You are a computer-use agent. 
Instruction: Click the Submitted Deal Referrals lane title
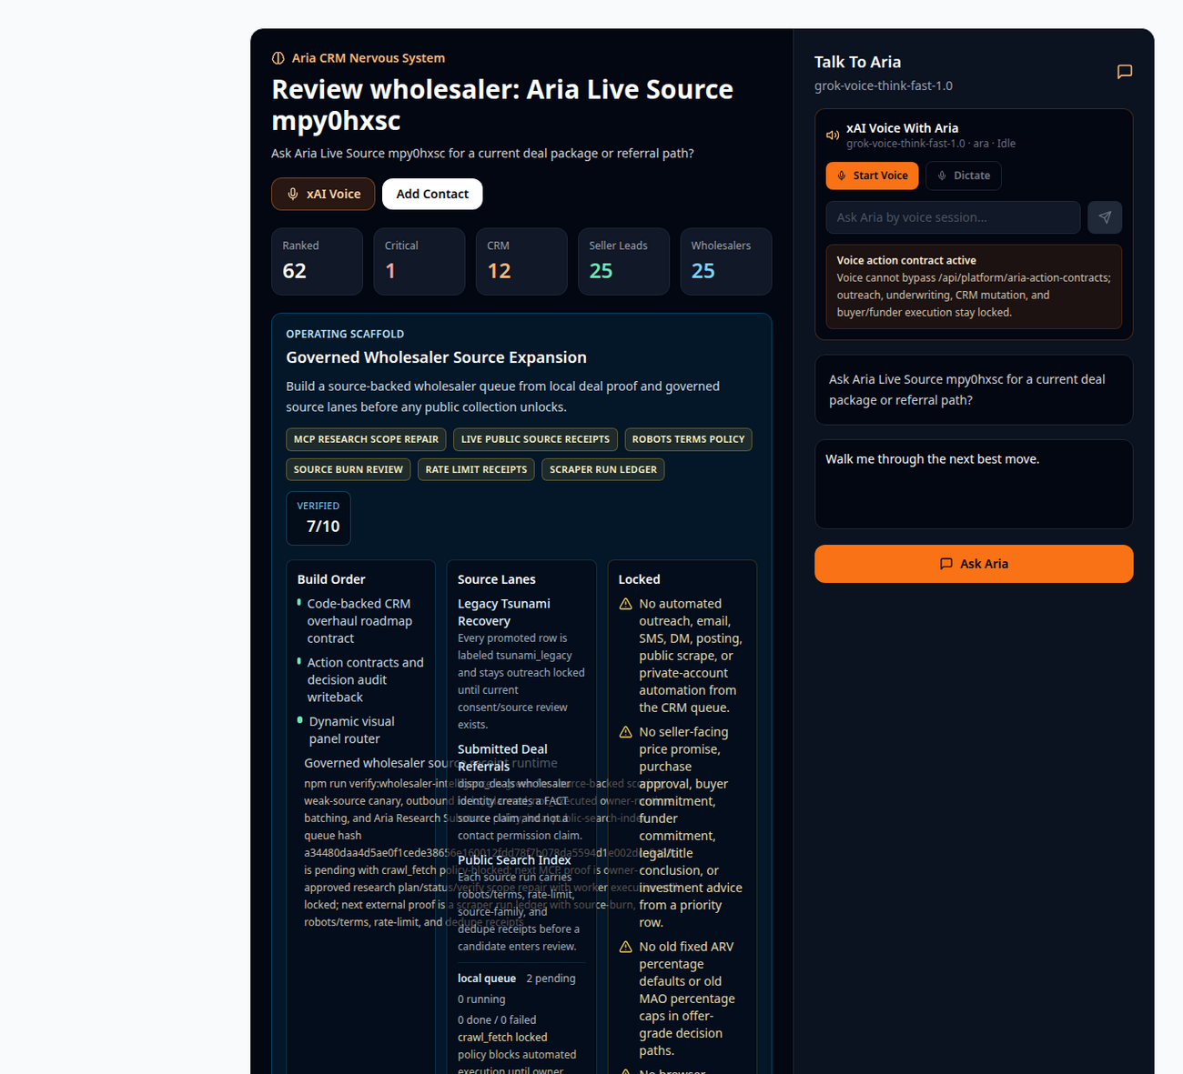point(502,758)
